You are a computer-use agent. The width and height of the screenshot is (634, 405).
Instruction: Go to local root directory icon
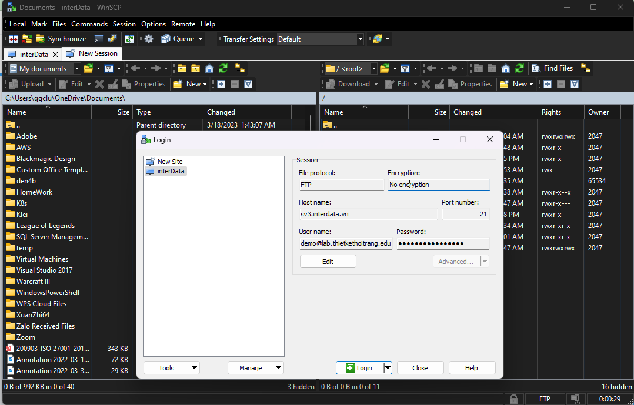[x=196, y=69]
